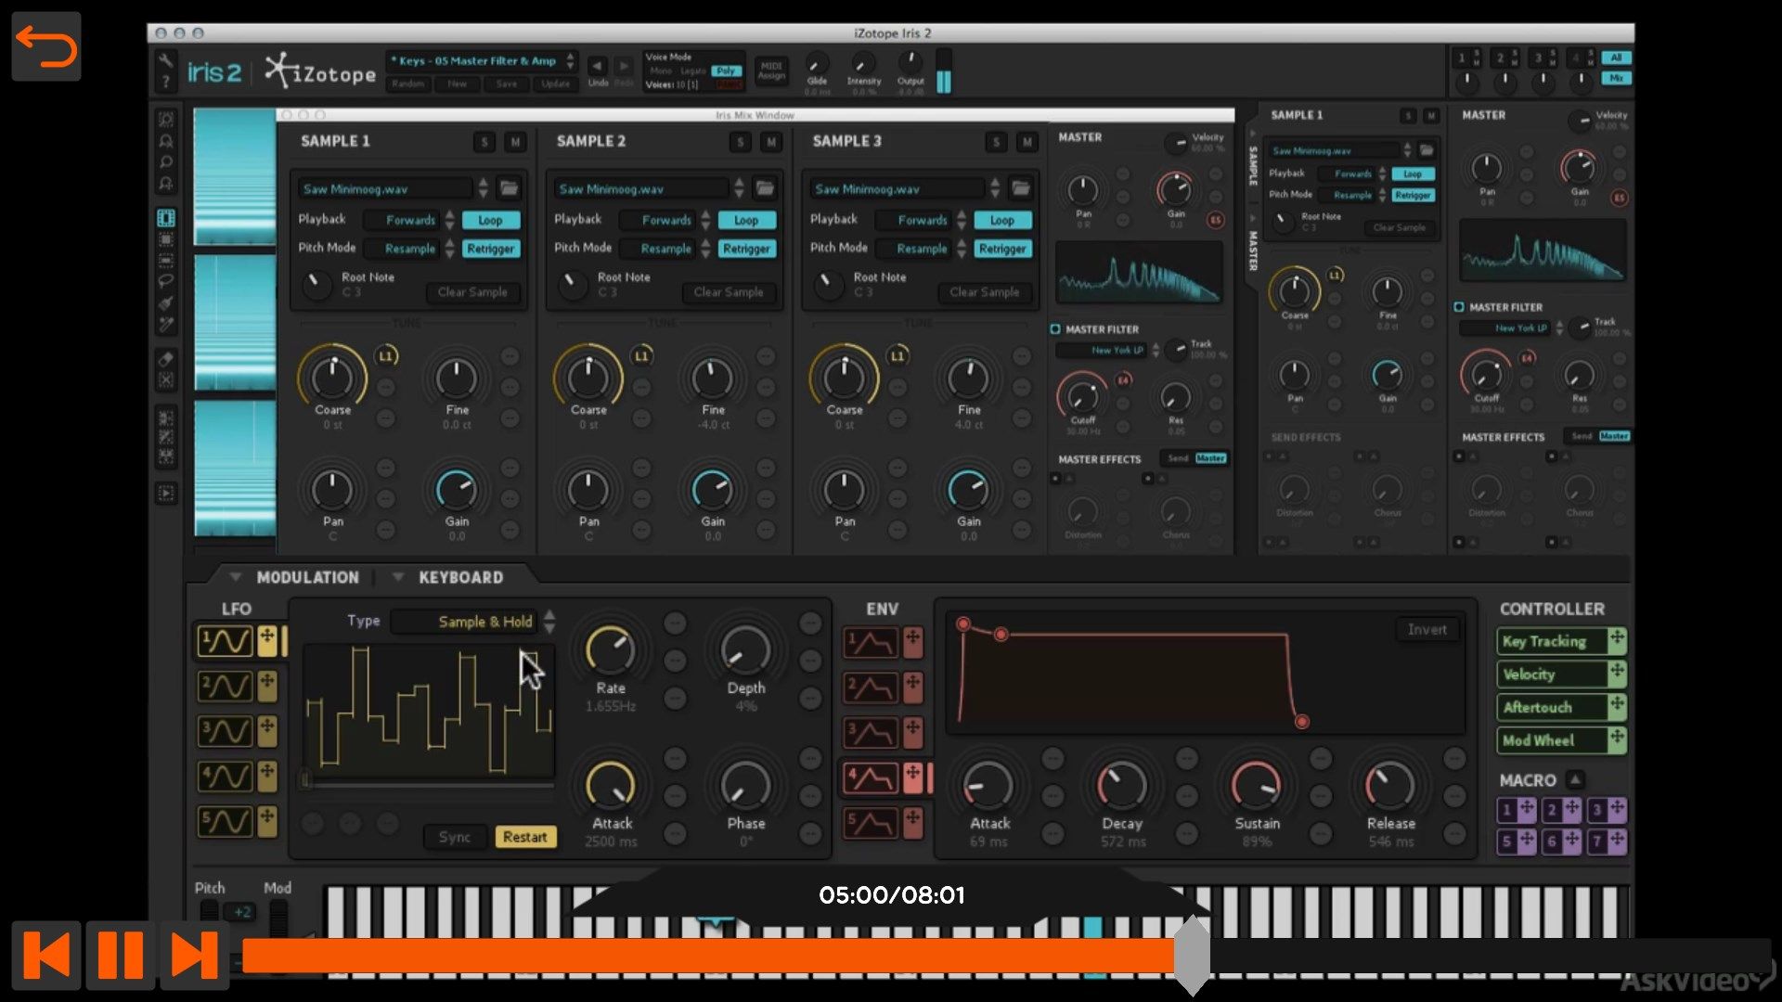Open Sample 3 file browser folder icon
The width and height of the screenshot is (1782, 1002).
1021,188
